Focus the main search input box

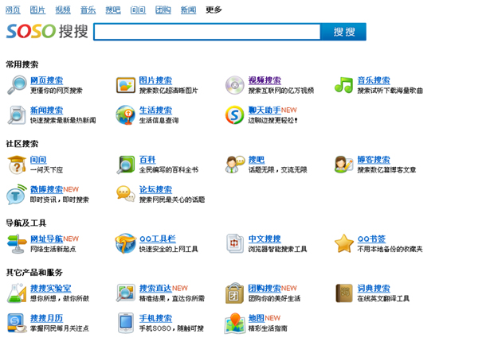pos(207,32)
